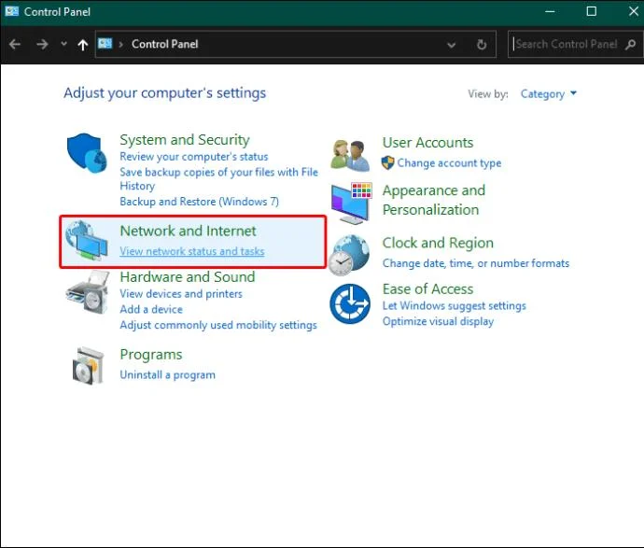644x548 pixels.
Task: Open the View by Category dropdown
Action: pyautogui.click(x=548, y=94)
